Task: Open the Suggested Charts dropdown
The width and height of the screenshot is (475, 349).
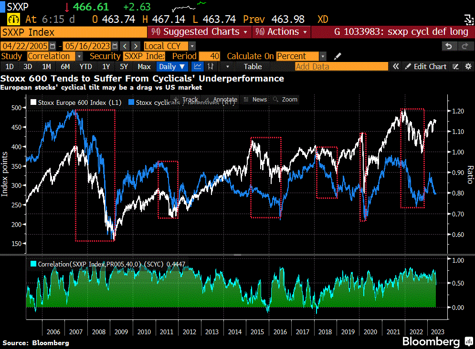Action: click(199, 32)
